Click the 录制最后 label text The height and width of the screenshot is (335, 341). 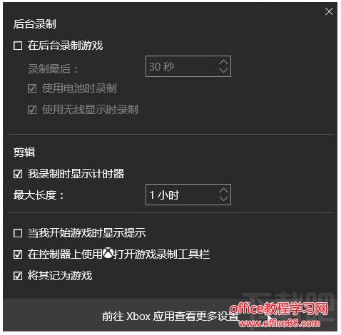pos(53,69)
